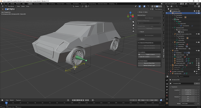The width and height of the screenshot is (201, 108).
Task: Open the Animation sidebar tab
Action: [x=164, y=29]
